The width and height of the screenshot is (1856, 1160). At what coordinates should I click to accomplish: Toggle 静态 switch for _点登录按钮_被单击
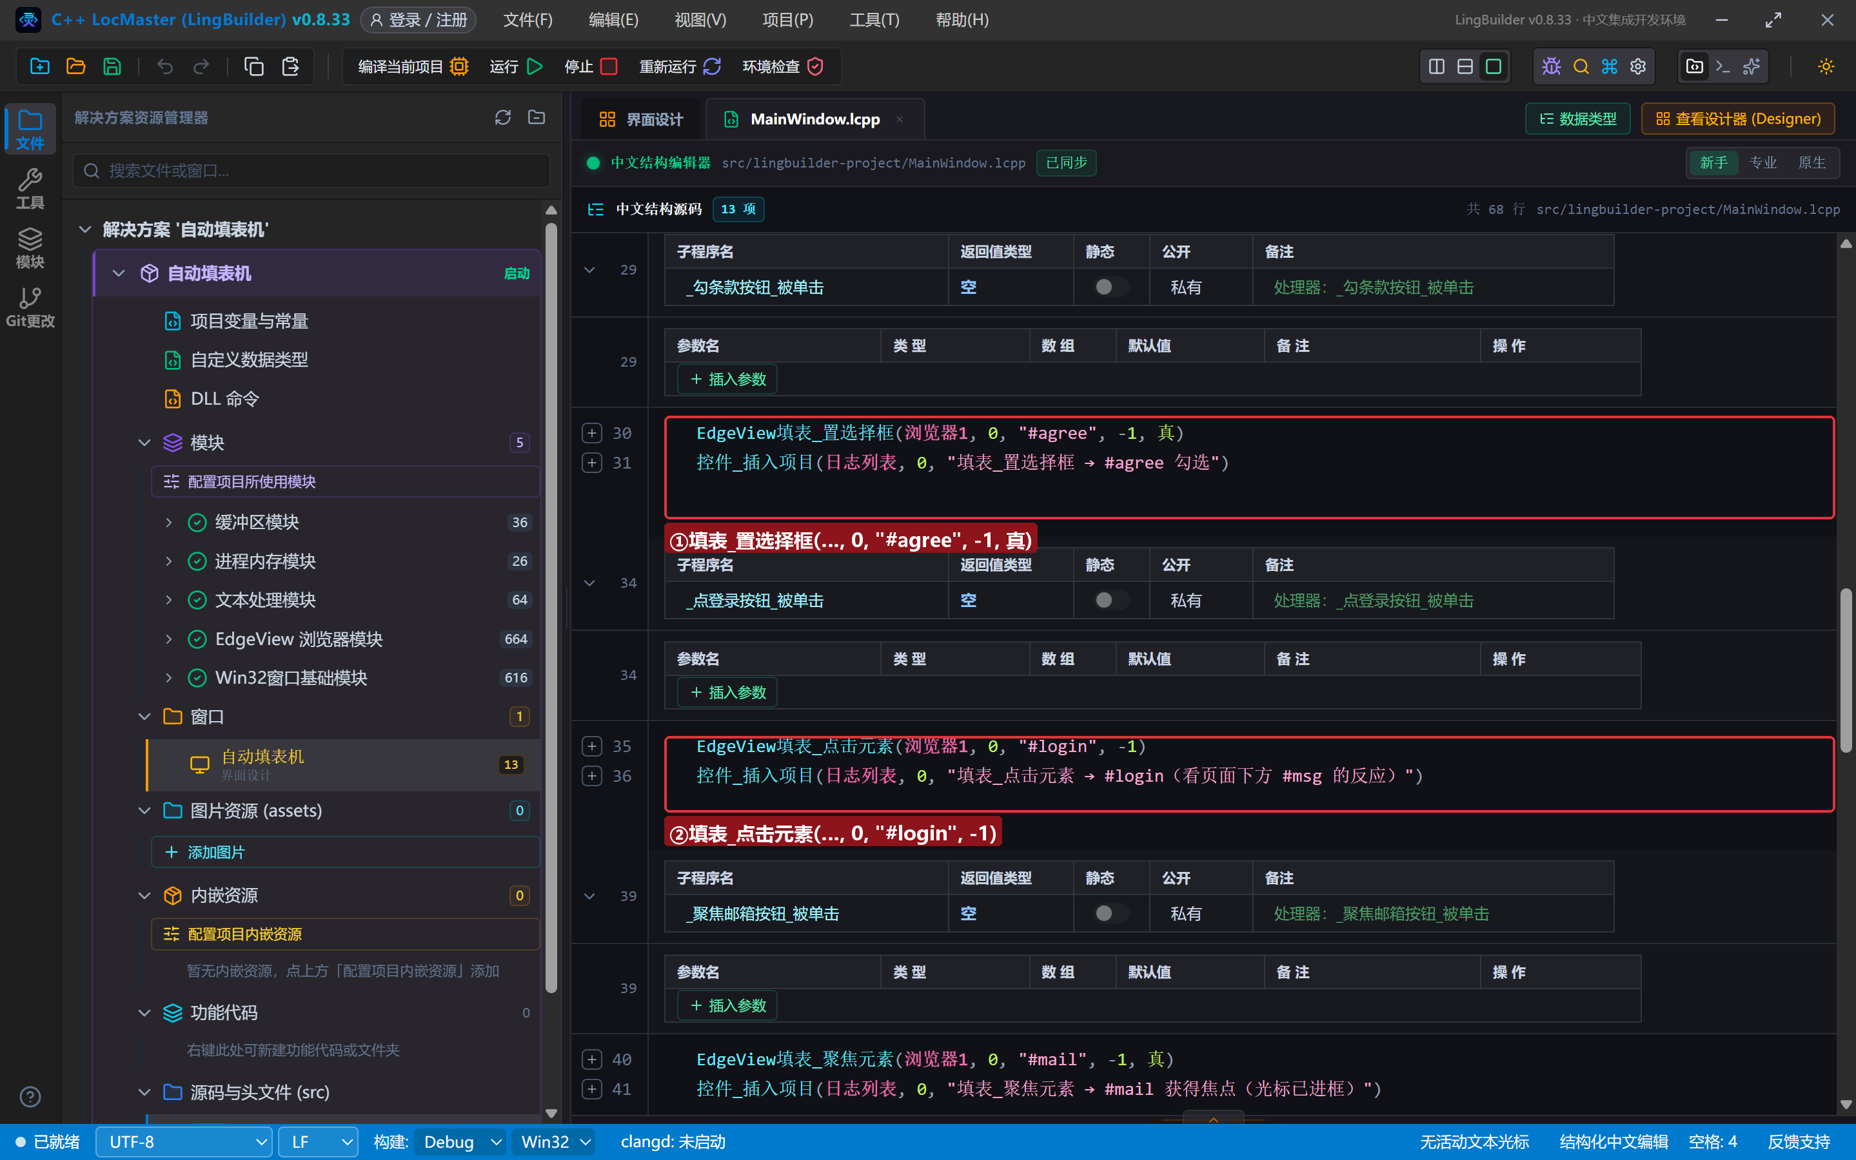[1110, 600]
